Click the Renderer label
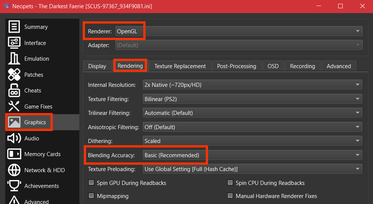Image resolution: width=373 pixels, height=204 pixels. coord(100,31)
